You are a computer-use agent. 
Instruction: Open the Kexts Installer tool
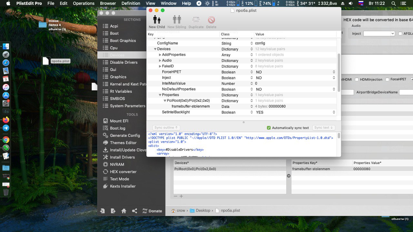[123, 186]
